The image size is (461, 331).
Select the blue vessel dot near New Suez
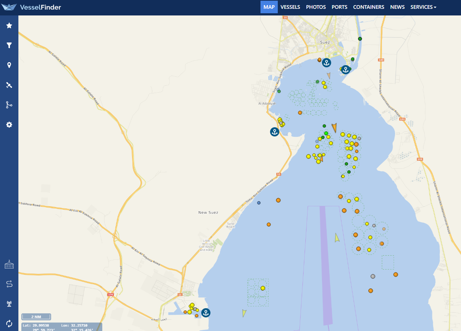pyautogui.click(x=259, y=203)
